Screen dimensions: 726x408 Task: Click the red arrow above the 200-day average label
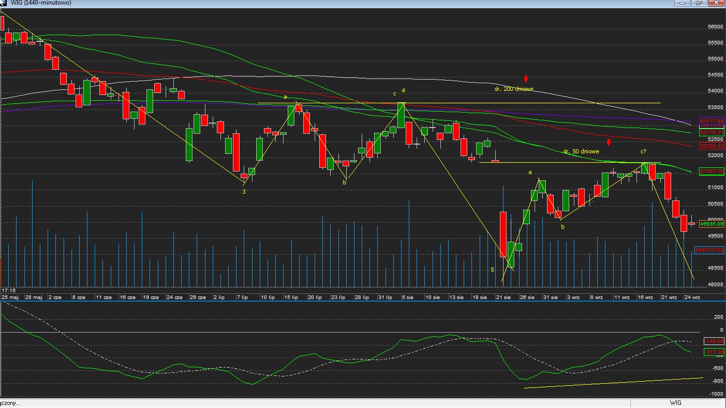(x=526, y=79)
